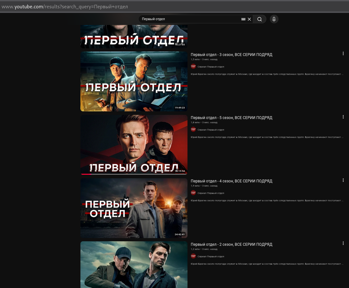Click '1,8 млн • 3 мес. назад' metadata
The image size is (349, 288).
point(204,123)
